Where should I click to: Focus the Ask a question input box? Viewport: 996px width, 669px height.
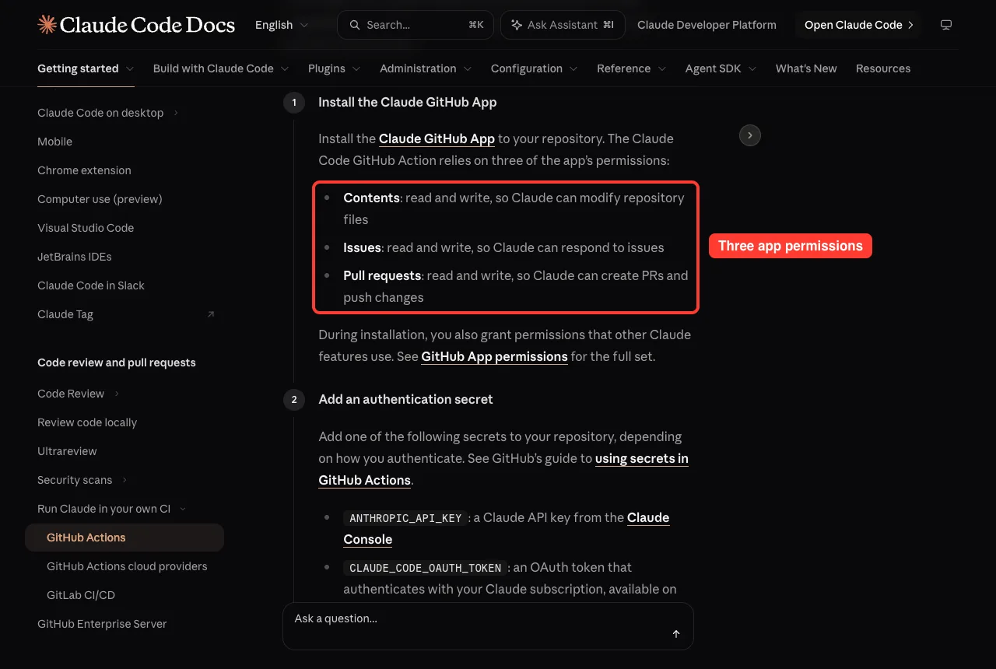[488, 626]
